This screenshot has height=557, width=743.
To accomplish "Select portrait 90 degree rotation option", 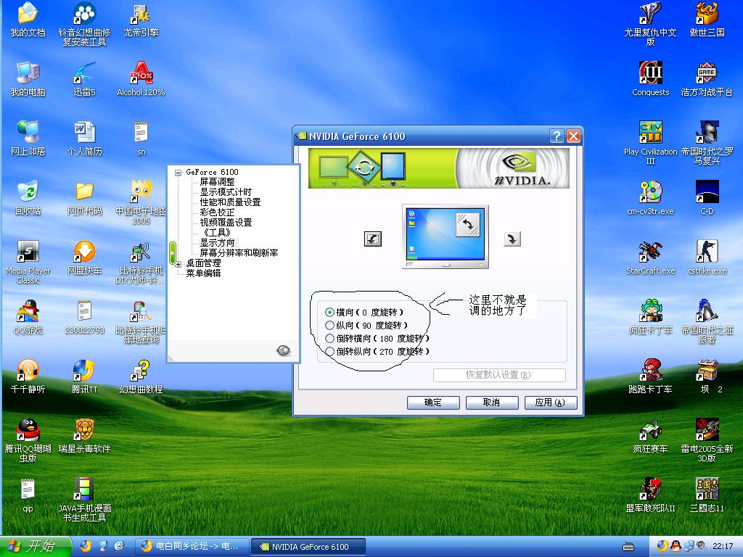I will click(x=331, y=325).
